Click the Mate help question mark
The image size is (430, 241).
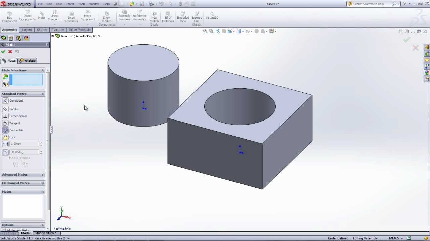coord(47,45)
